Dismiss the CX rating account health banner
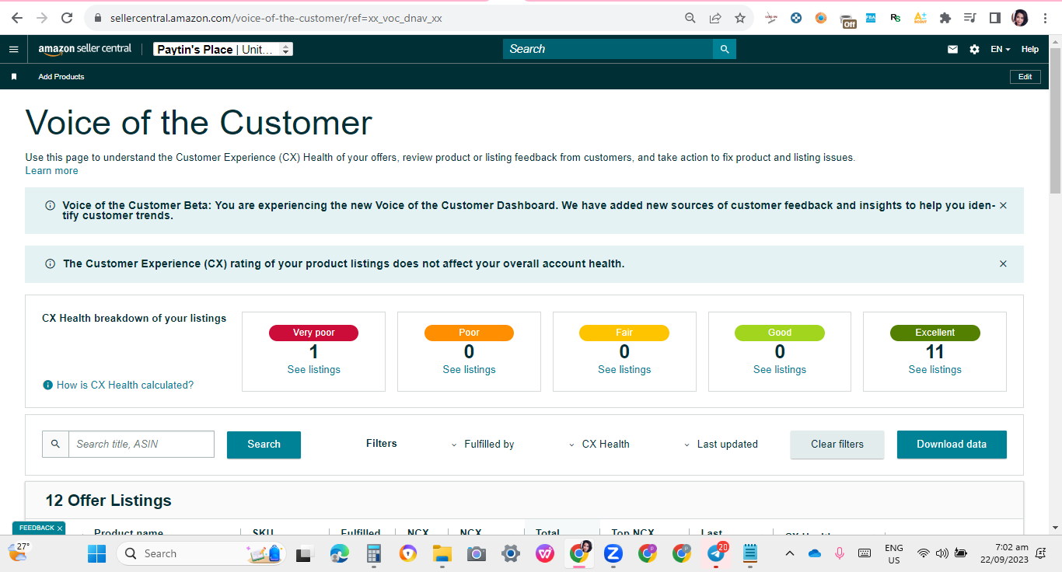Viewport: 1062px width, 572px height. click(1003, 264)
